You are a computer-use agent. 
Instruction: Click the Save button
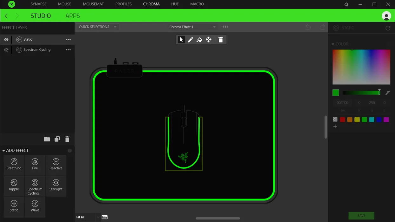click(361, 216)
